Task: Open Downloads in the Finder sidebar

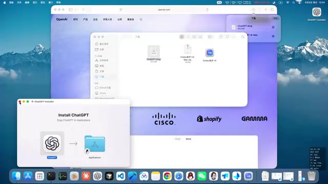Action: [x=101, y=77]
